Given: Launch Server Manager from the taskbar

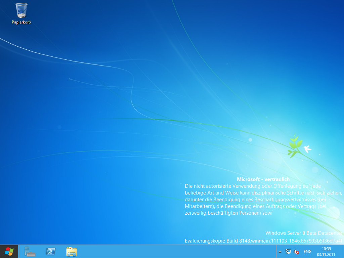Looking at the screenshot, I should pos(30,251).
